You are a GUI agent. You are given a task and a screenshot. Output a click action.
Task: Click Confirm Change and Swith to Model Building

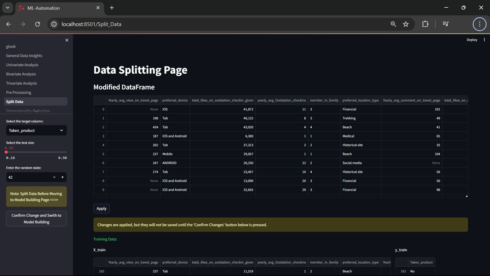click(36, 218)
